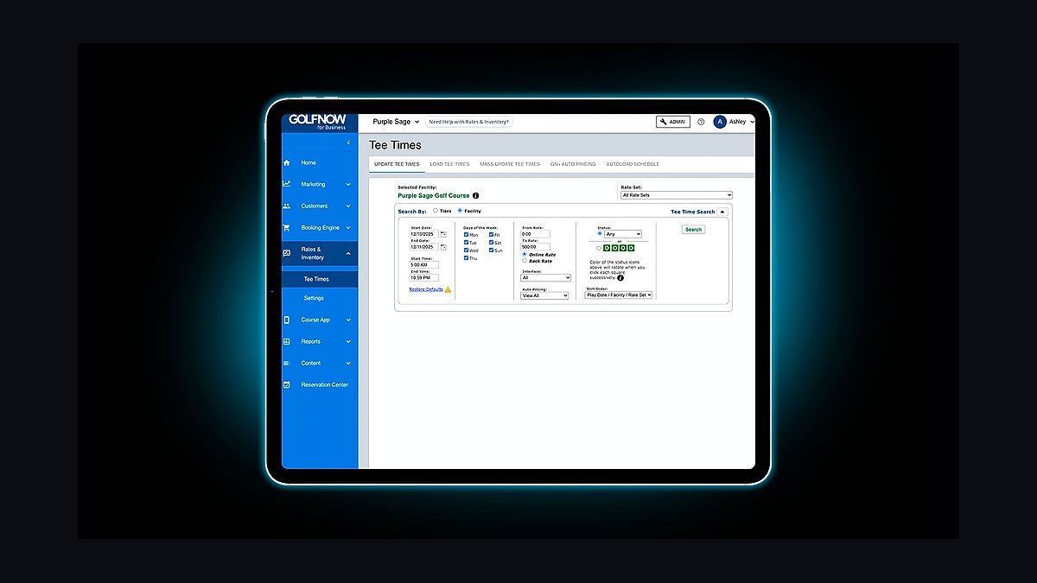Select the status icons radio button

pos(599,248)
